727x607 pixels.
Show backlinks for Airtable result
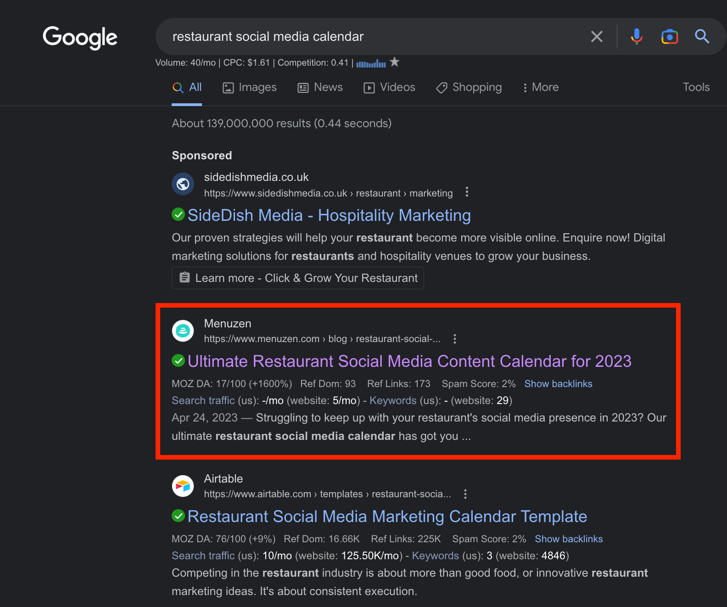(569, 539)
